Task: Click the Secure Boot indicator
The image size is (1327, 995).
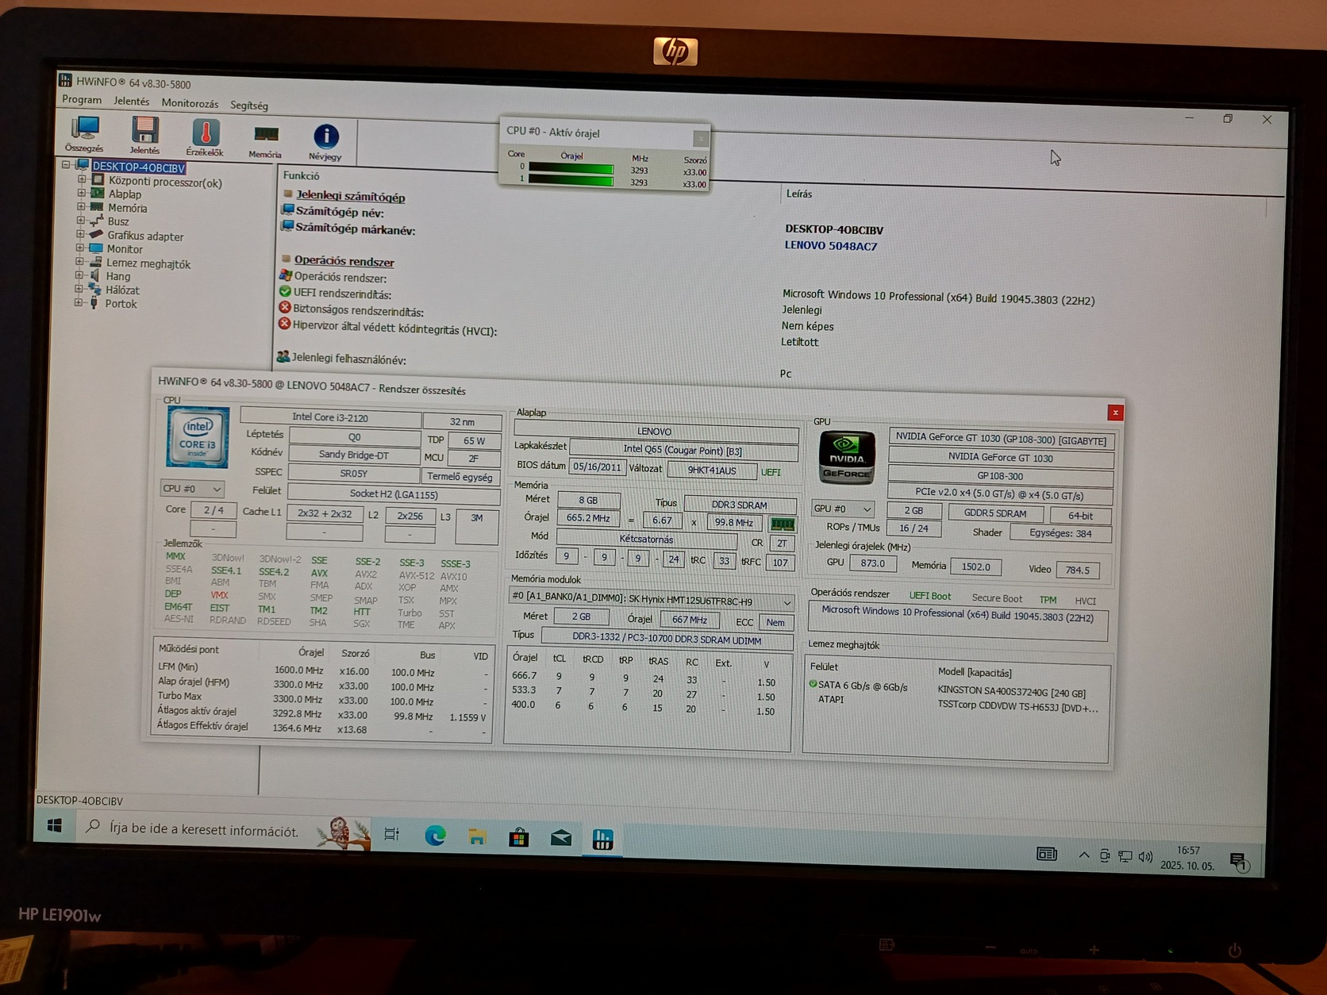Action: point(998,598)
